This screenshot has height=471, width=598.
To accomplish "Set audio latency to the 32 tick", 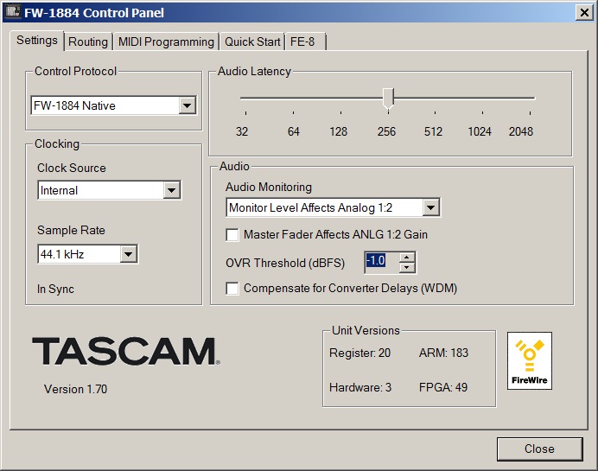I will [x=245, y=113].
